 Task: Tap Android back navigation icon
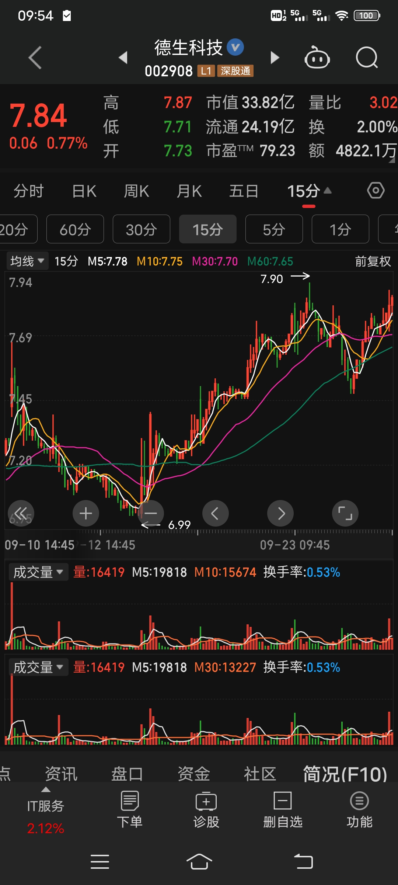(303, 862)
